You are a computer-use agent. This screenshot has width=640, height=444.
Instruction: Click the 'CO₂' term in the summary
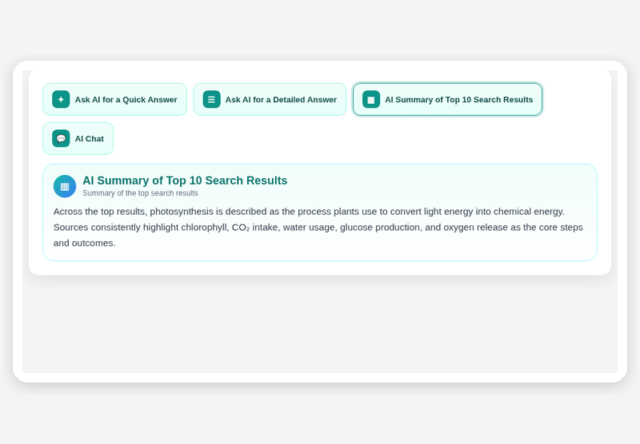coord(241,228)
